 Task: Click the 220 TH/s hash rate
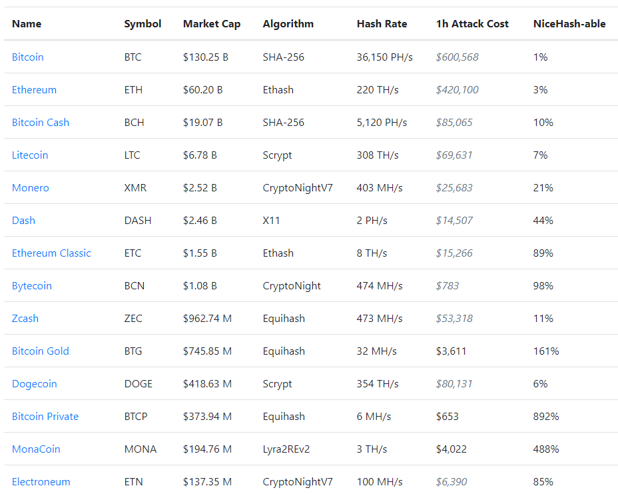click(378, 90)
